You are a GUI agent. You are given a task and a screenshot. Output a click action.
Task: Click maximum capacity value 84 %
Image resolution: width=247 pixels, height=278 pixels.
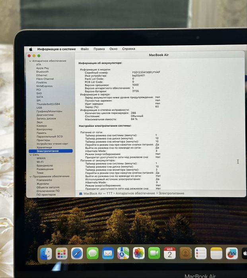134,119
